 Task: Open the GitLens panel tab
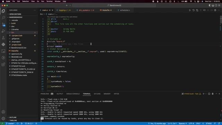97,94
